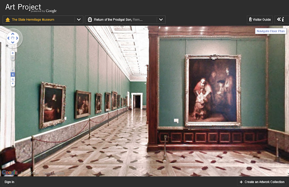Pan the view right with the right arrow

point(17,38)
